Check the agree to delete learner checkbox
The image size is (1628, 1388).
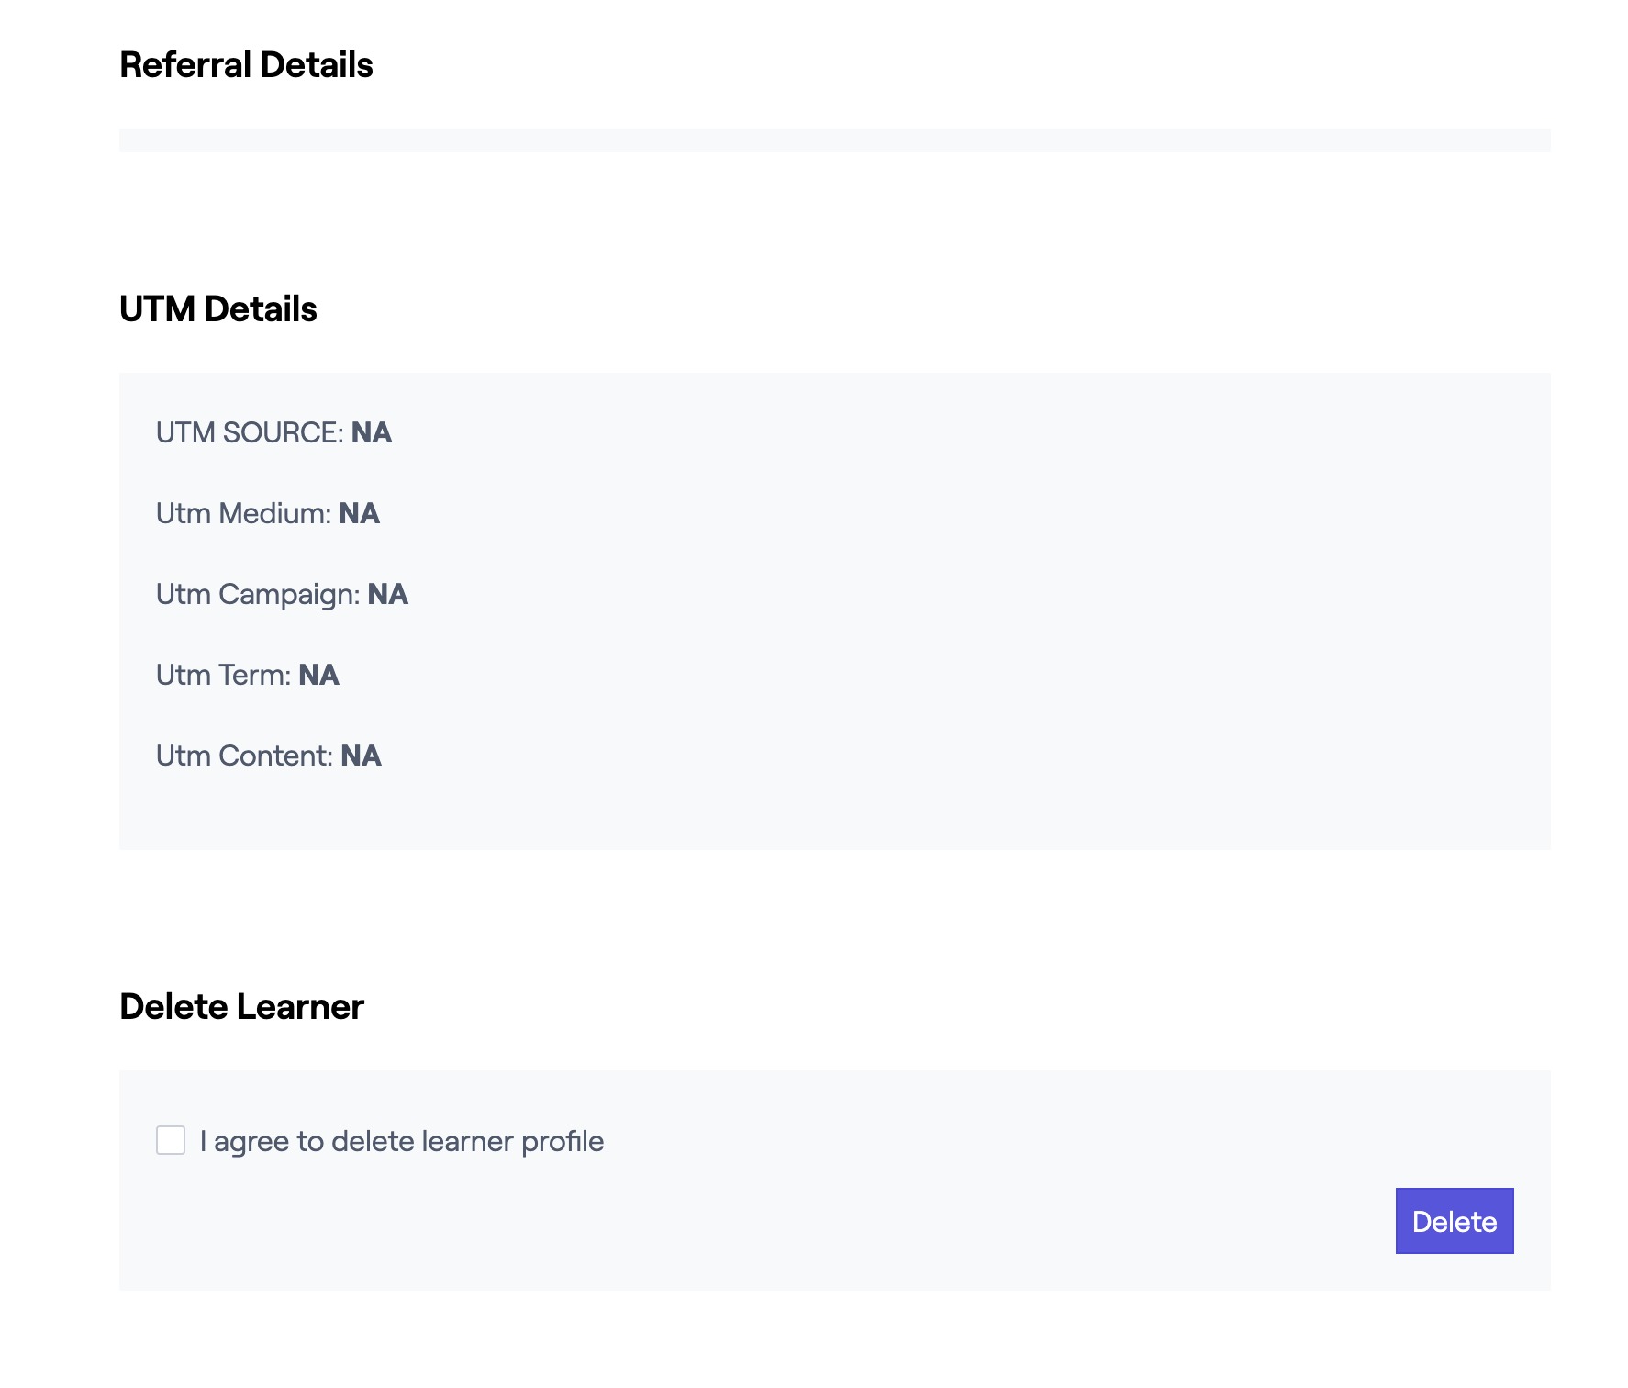click(171, 1140)
